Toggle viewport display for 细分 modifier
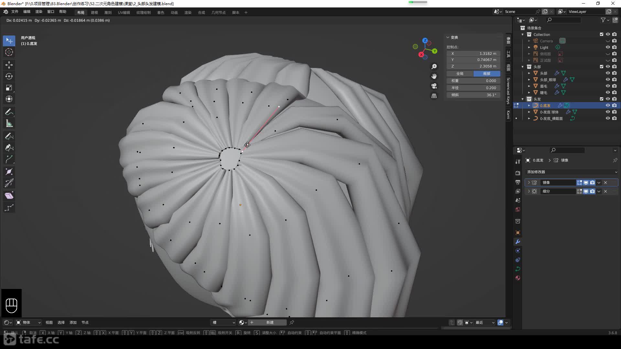Screen dimensions: 621x349 click(x=586, y=191)
